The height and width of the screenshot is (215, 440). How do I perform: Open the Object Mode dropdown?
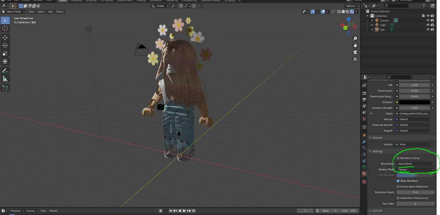point(13,12)
